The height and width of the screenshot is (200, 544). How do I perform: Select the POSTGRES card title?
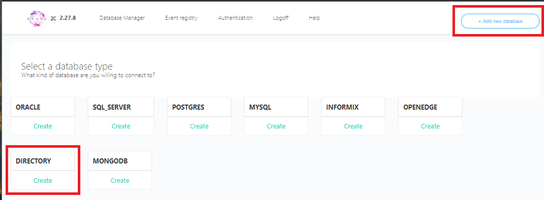(188, 107)
